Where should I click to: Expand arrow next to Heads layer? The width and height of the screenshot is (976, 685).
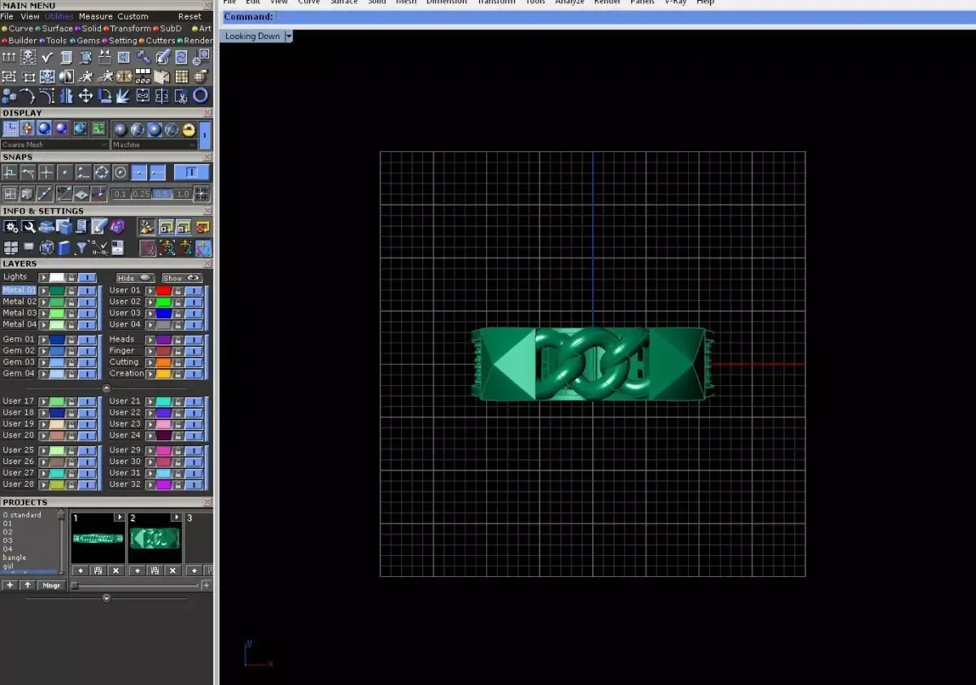coord(150,340)
